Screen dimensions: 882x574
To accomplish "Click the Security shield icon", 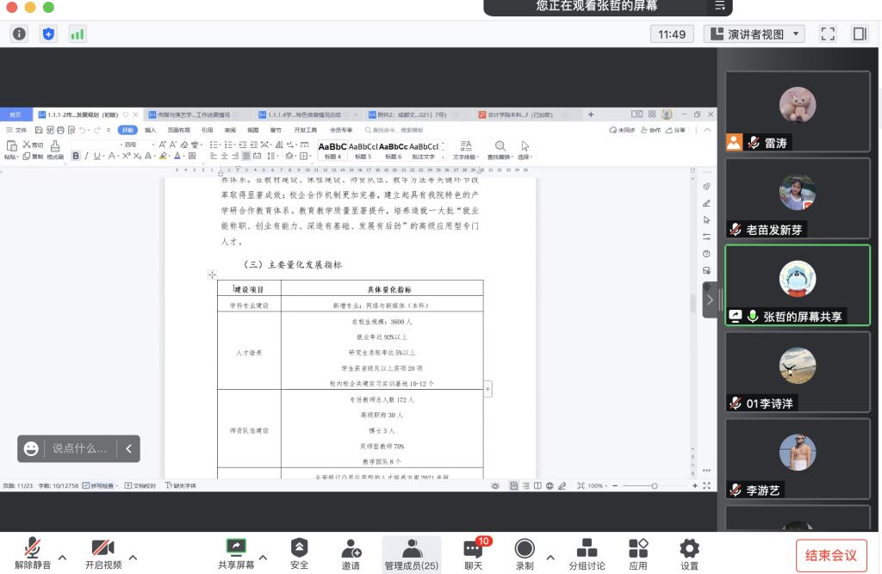I will [299, 548].
